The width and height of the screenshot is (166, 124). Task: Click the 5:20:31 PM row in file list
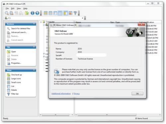click(x=152, y=53)
